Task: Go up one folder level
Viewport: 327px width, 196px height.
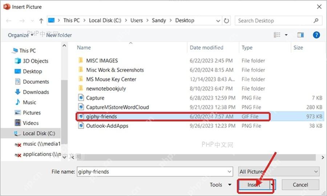Action: [x=41, y=21]
